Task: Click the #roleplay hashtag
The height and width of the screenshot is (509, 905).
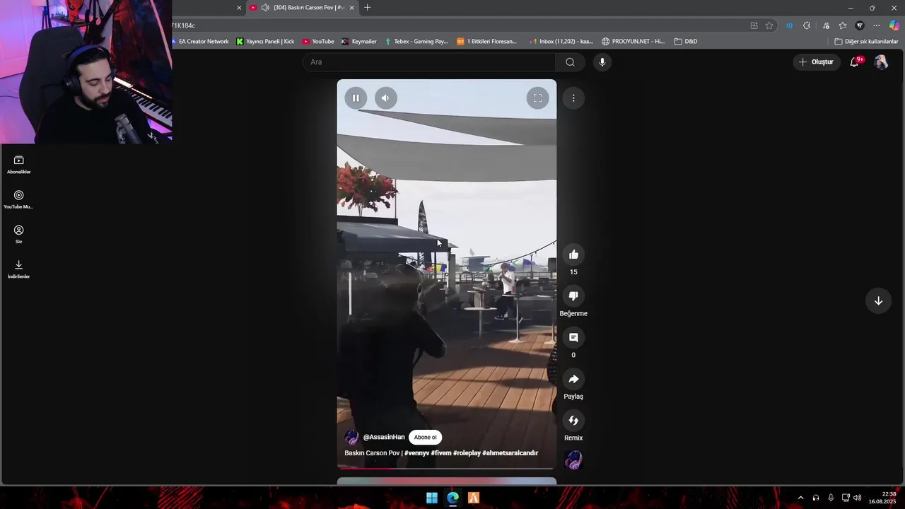Action: [x=467, y=453]
